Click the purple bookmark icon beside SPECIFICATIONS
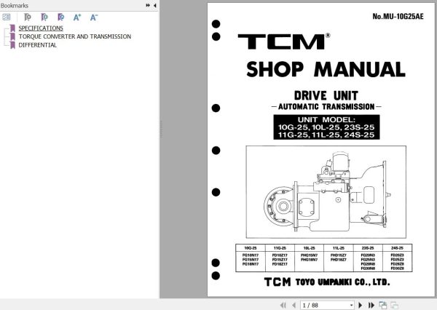This screenshot has height=310, width=437. pyautogui.click(x=12, y=28)
